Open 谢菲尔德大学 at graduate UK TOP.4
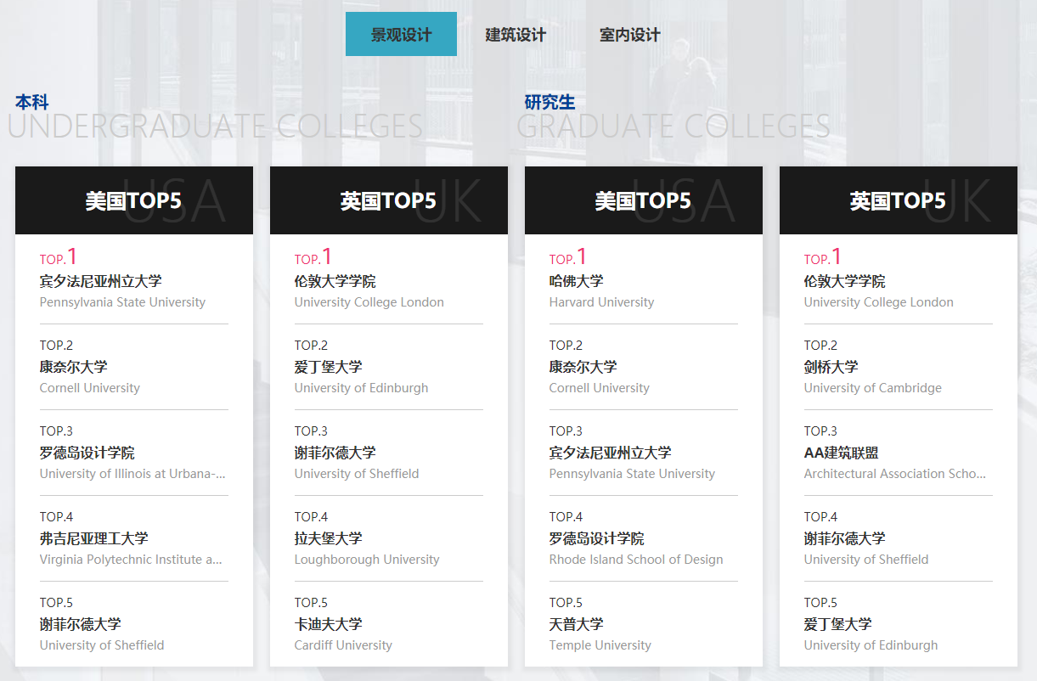Screen dimensions: 1037x681 click(899, 538)
